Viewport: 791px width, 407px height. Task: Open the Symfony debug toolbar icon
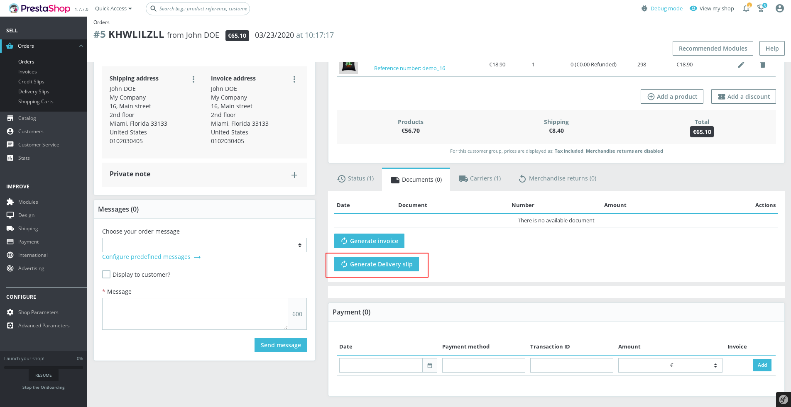pyautogui.click(x=783, y=400)
